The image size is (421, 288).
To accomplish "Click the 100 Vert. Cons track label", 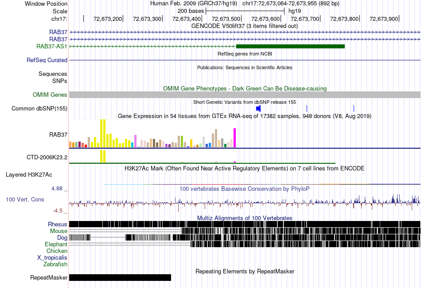I will pyautogui.click(x=25, y=199).
